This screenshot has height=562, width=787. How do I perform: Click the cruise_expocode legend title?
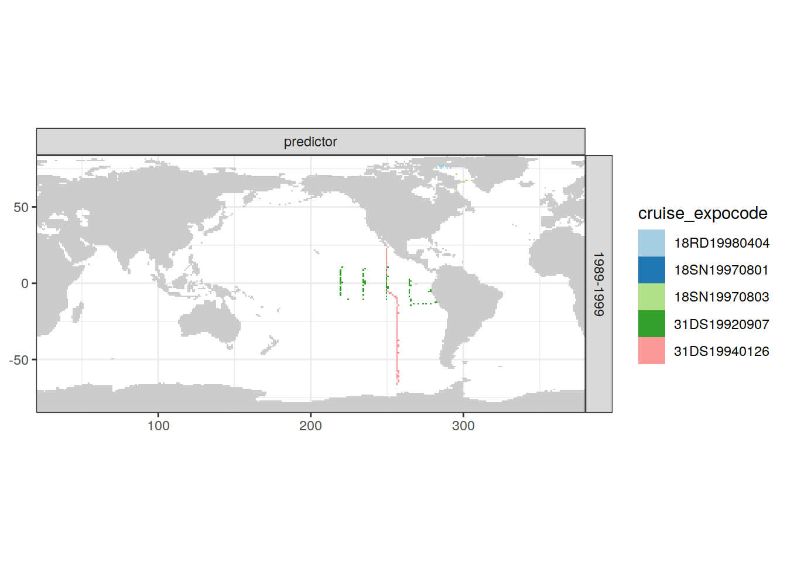[x=702, y=213]
